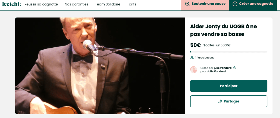This screenshot has width=280, height=118.
Task: Click the campaign photo of the singer
Action: click(x=100, y=66)
